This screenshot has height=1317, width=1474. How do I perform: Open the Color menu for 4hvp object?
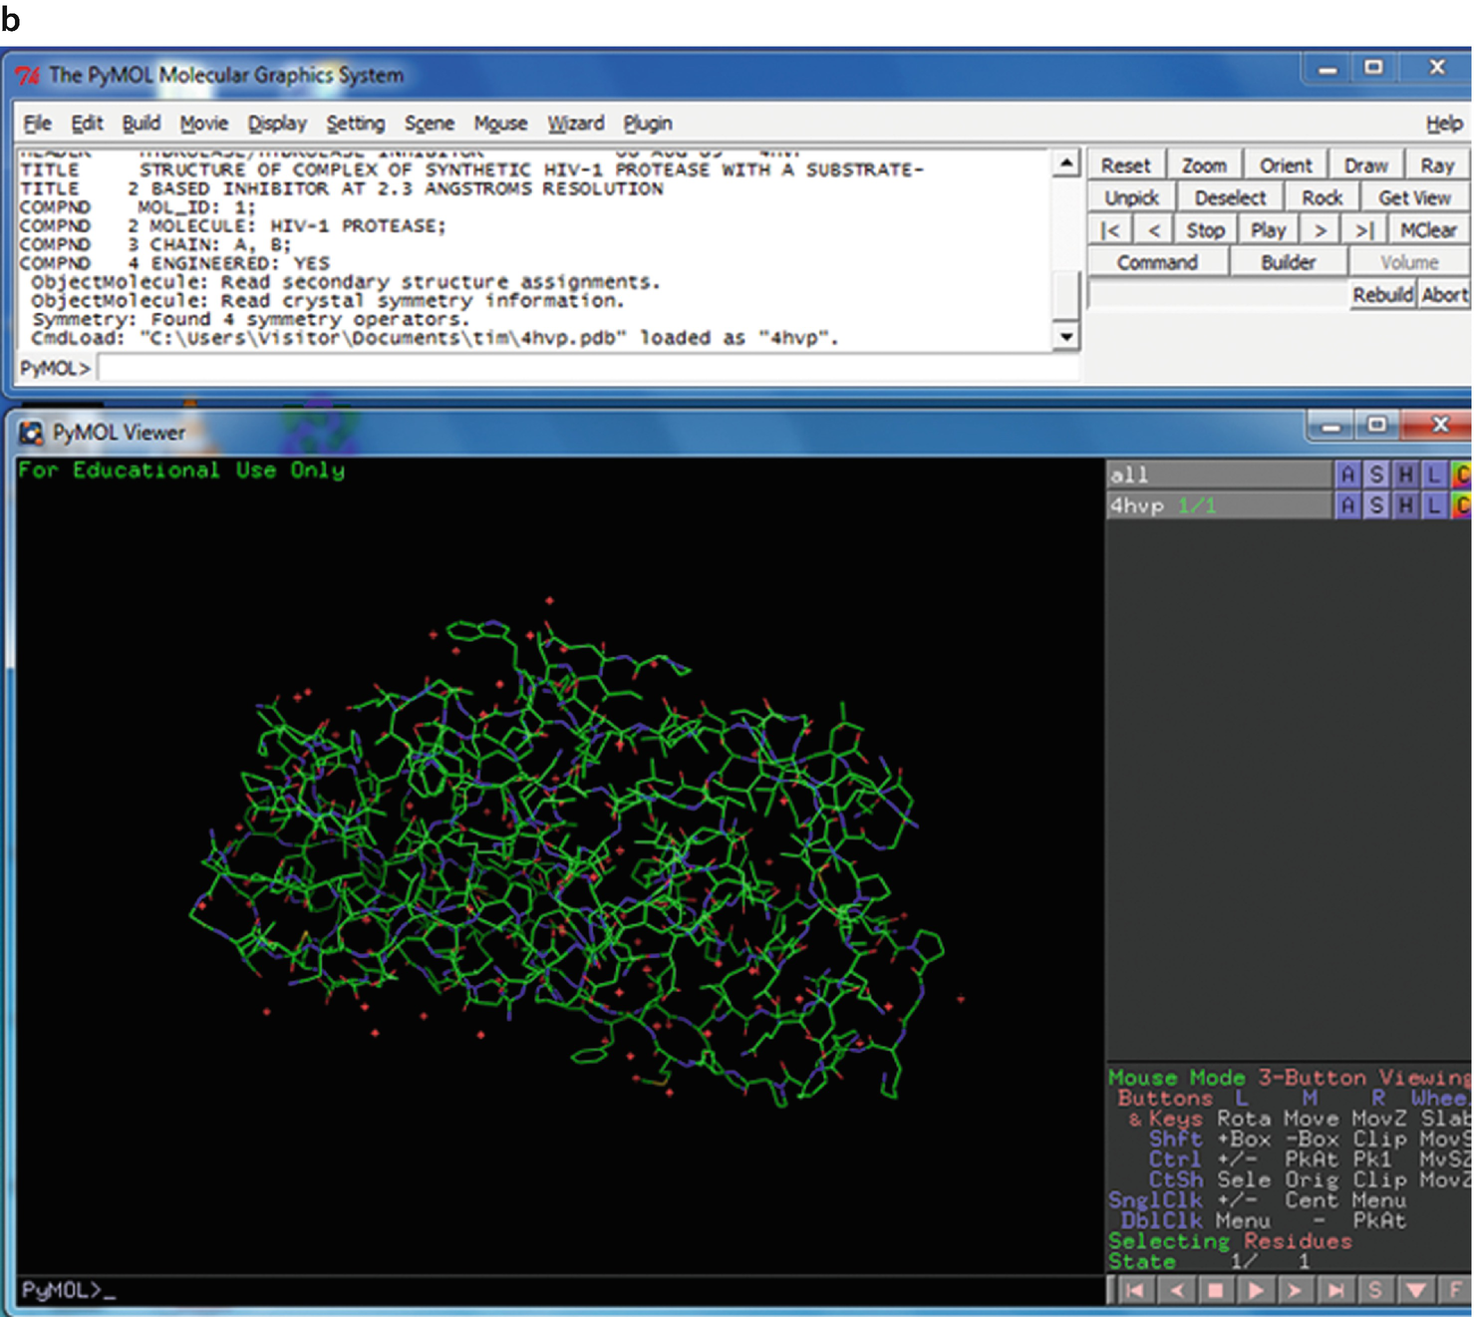click(x=1461, y=505)
